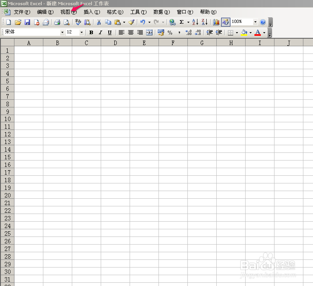Activate the Format Painter brush

coord(131,22)
